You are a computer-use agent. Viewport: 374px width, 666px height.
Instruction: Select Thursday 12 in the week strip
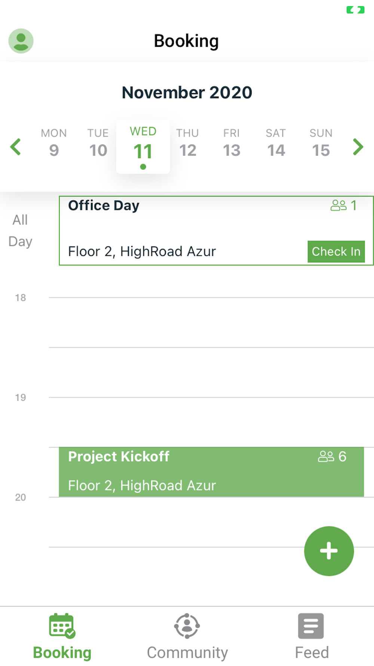[x=187, y=143]
